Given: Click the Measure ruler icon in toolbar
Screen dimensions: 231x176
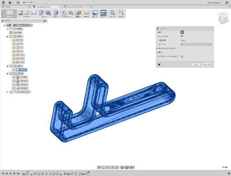Looking at the screenshot, I should tap(87, 13).
